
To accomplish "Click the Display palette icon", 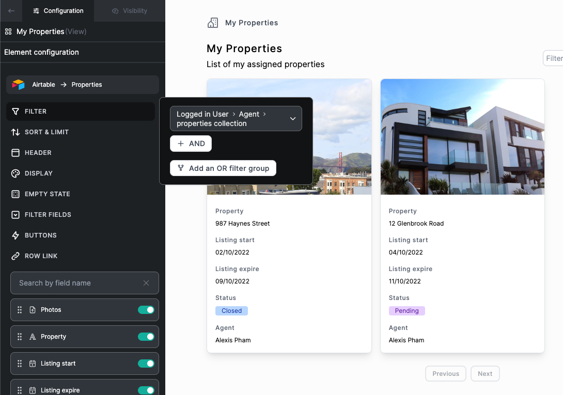I will click(15, 173).
